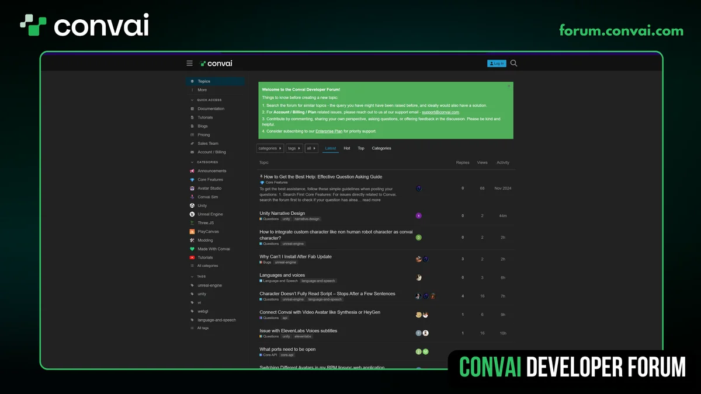Click the Avatar Studio category icon
This screenshot has height=394, width=701.
click(x=192, y=189)
